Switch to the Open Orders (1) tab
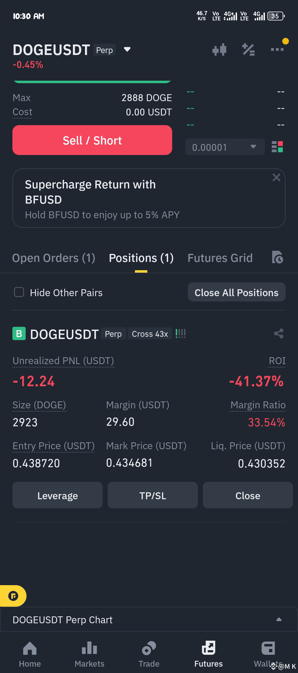The width and height of the screenshot is (298, 673). click(54, 258)
